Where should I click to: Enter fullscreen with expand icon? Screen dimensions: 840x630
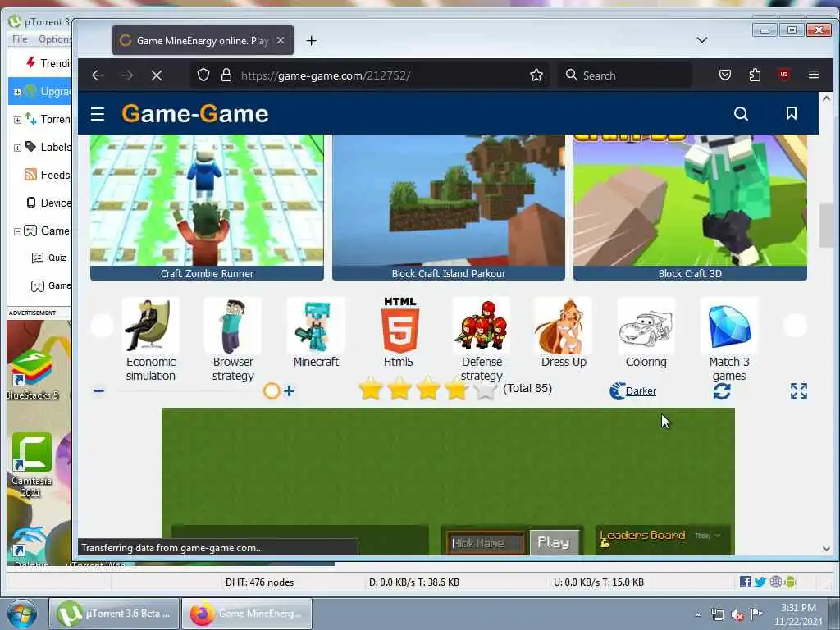pyautogui.click(x=799, y=391)
